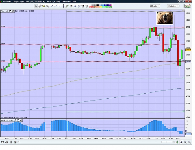Screen dimensions: 195x150
Task: Activate the magnifier zoom tool in the toolbar
Action: click(x=48, y=6)
